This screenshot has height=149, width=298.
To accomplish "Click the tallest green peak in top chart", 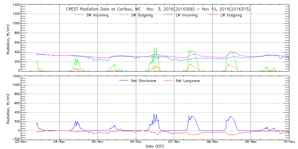I will [x=154, y=48].
